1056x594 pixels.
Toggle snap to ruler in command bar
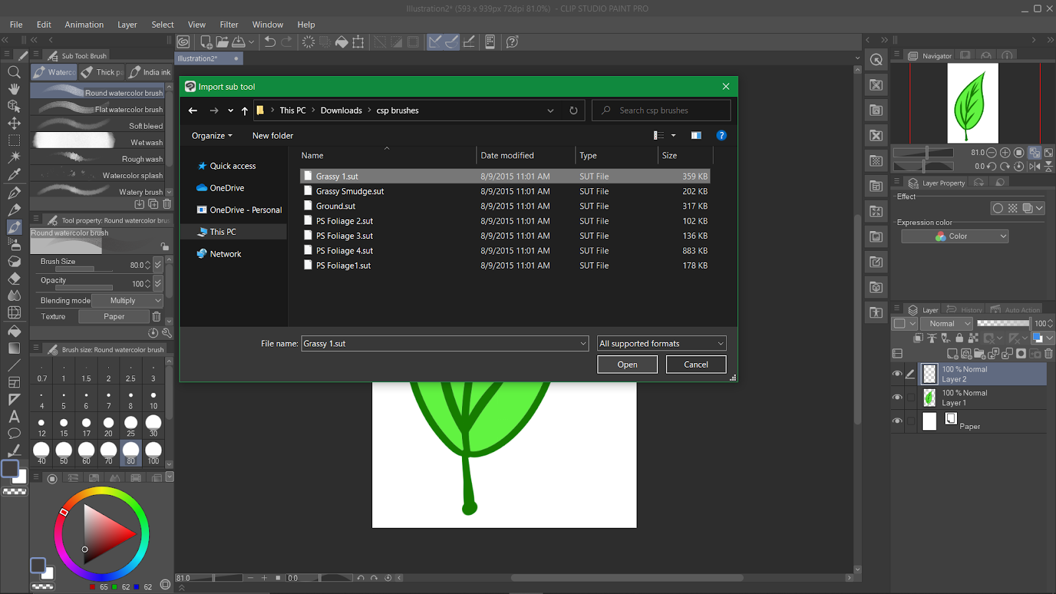(435, 42)
